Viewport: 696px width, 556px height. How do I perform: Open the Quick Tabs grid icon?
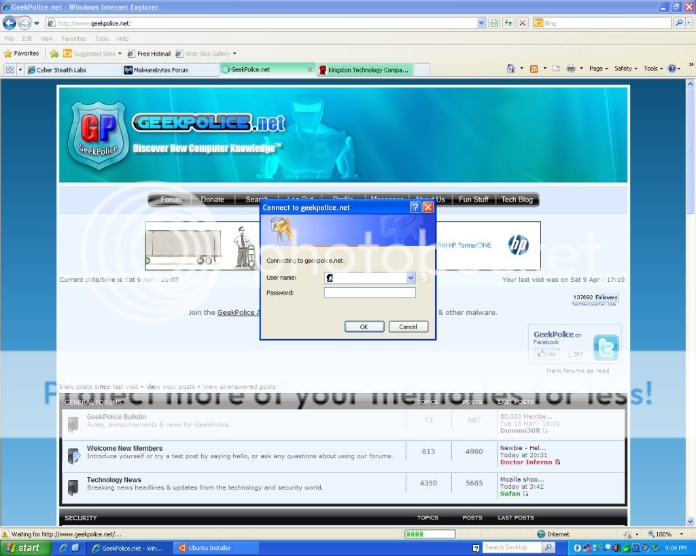pyautogui.click(x=10, y=70)
